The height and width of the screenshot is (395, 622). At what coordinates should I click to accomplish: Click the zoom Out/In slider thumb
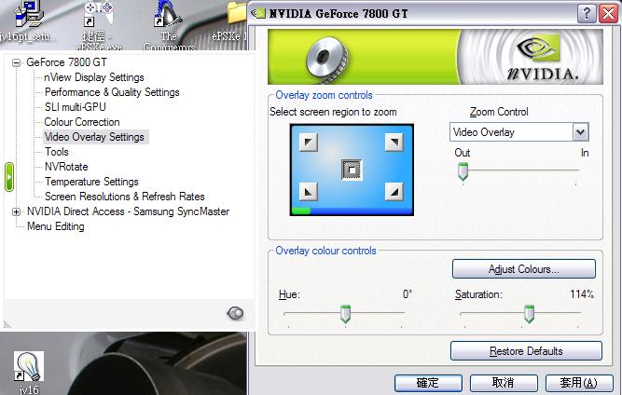coord(463,171)
